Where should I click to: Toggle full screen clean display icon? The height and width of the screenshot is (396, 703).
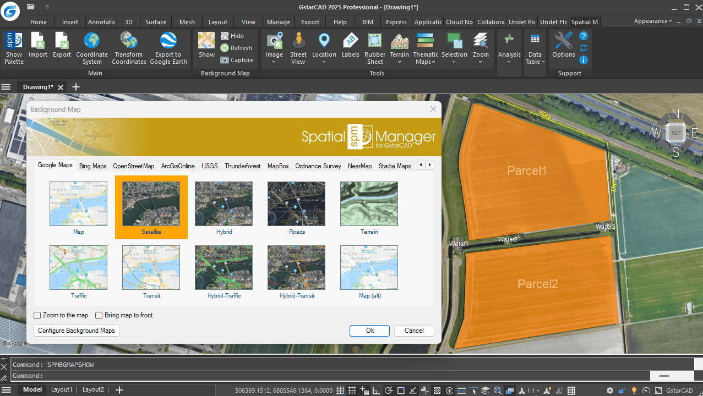point(658,391)
